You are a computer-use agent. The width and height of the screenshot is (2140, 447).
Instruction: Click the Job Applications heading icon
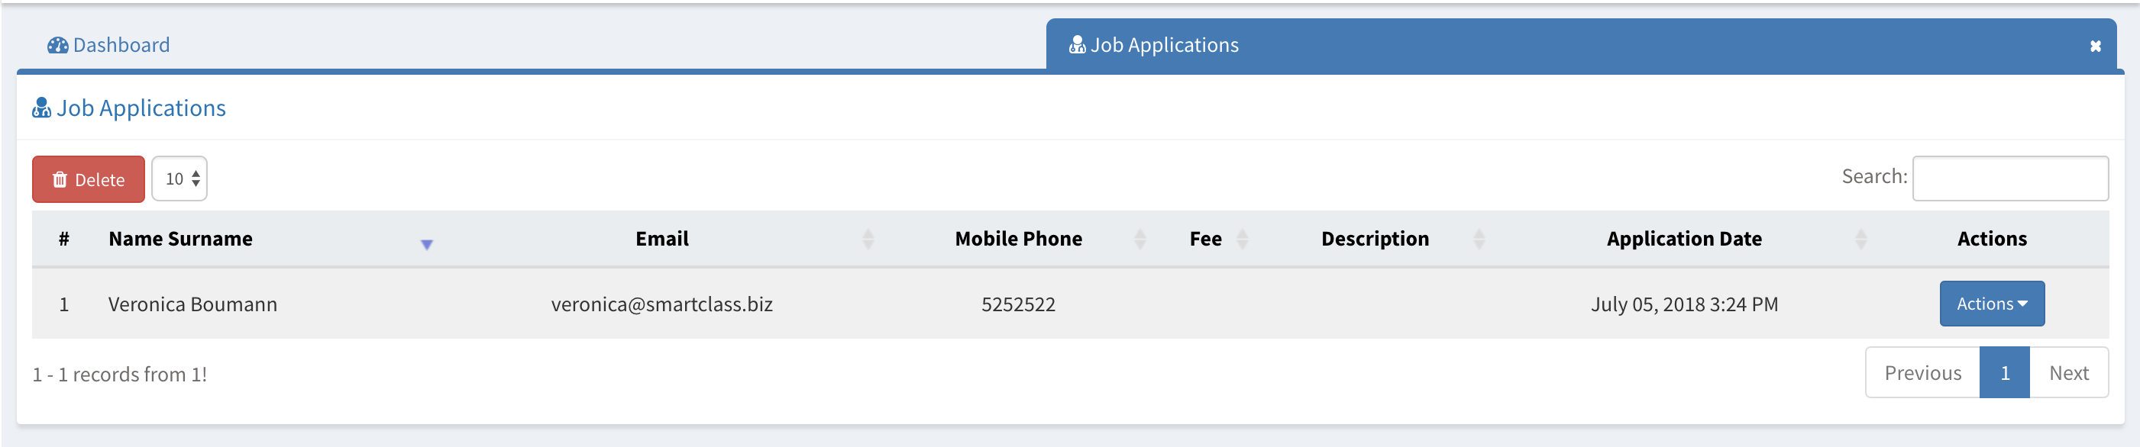pyautogui.click(x=41, y=108)
